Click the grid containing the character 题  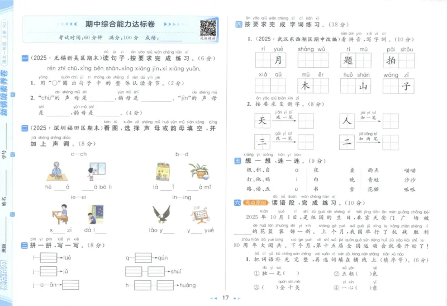pos(356,60)
